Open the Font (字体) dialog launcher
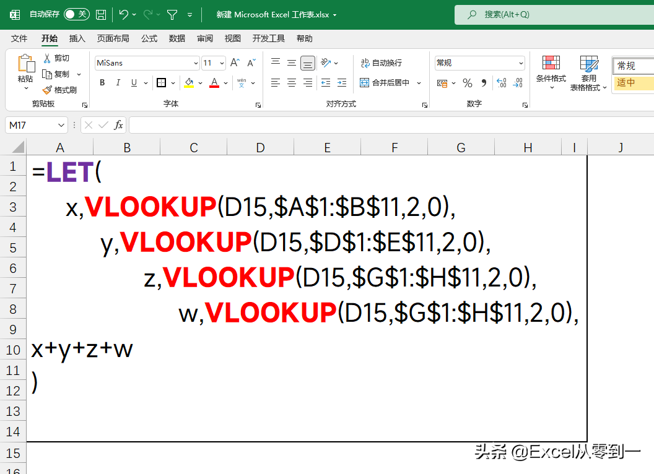Image resolution: width=654 pixels, height=474 pixels. coord(258,105)
